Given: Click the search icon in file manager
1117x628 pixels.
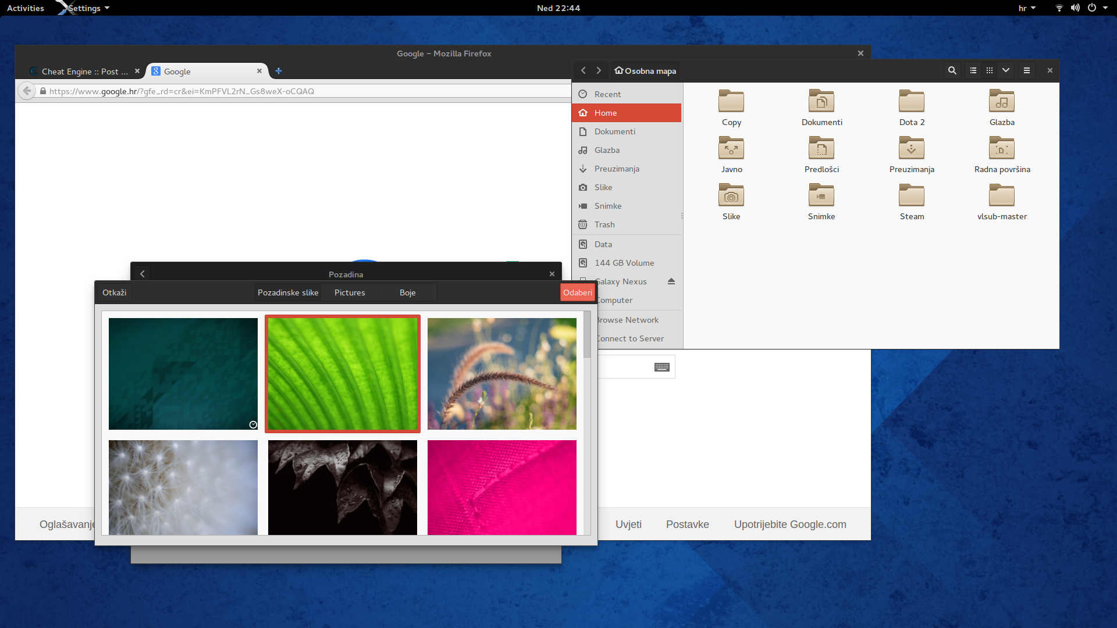Looking at the screenshot, I should [952, 70].
